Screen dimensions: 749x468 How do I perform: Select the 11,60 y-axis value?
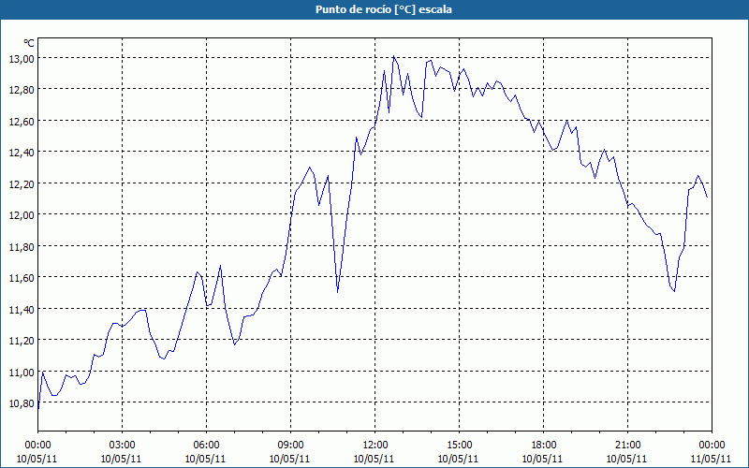pyautogui.click(x=22, y=277)
